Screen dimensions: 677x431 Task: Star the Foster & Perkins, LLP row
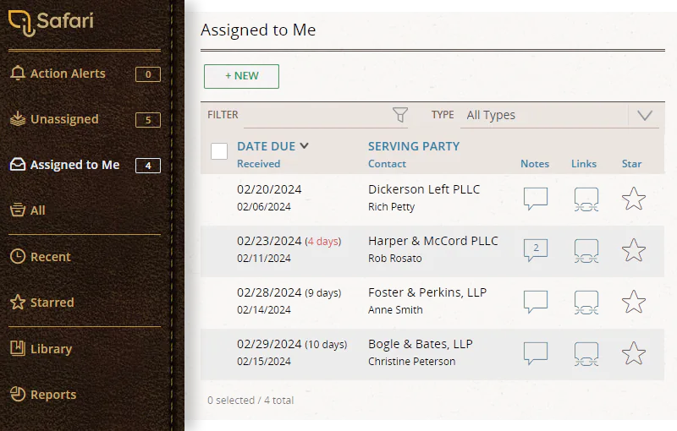coord(634,301)
